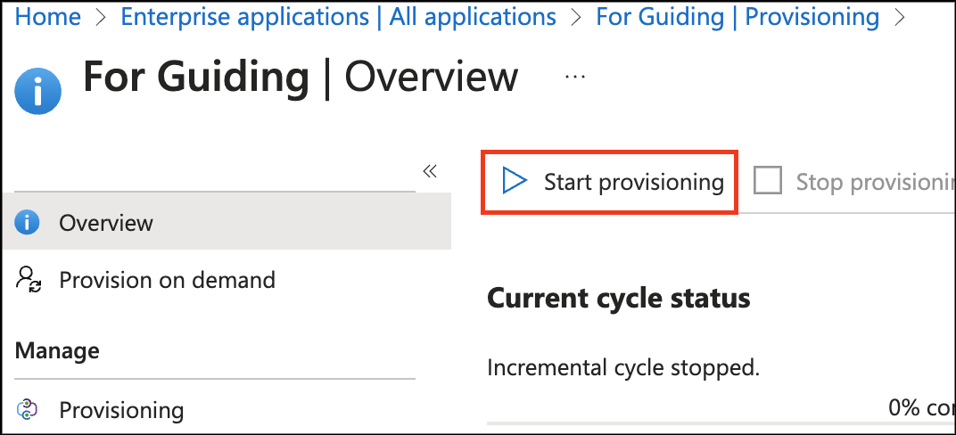Click the Provisioning cycle icon in sidebar
Image resolution: width=956 pixels, height=435 pixels.
click(28, 410)
